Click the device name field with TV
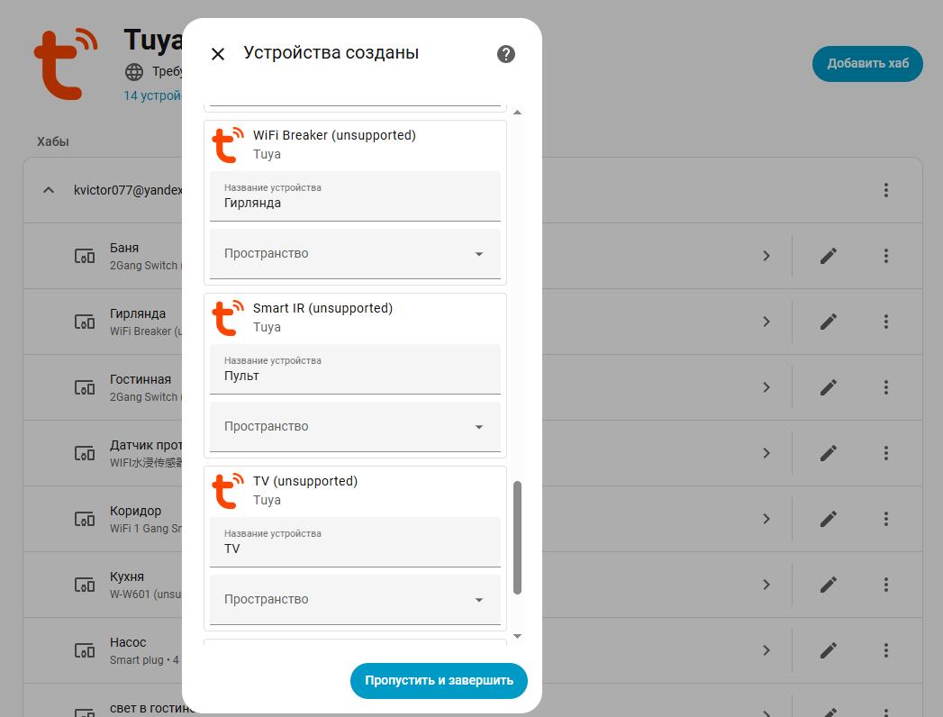The height and width of the screenshot is (717, 943). coord(355,549)
